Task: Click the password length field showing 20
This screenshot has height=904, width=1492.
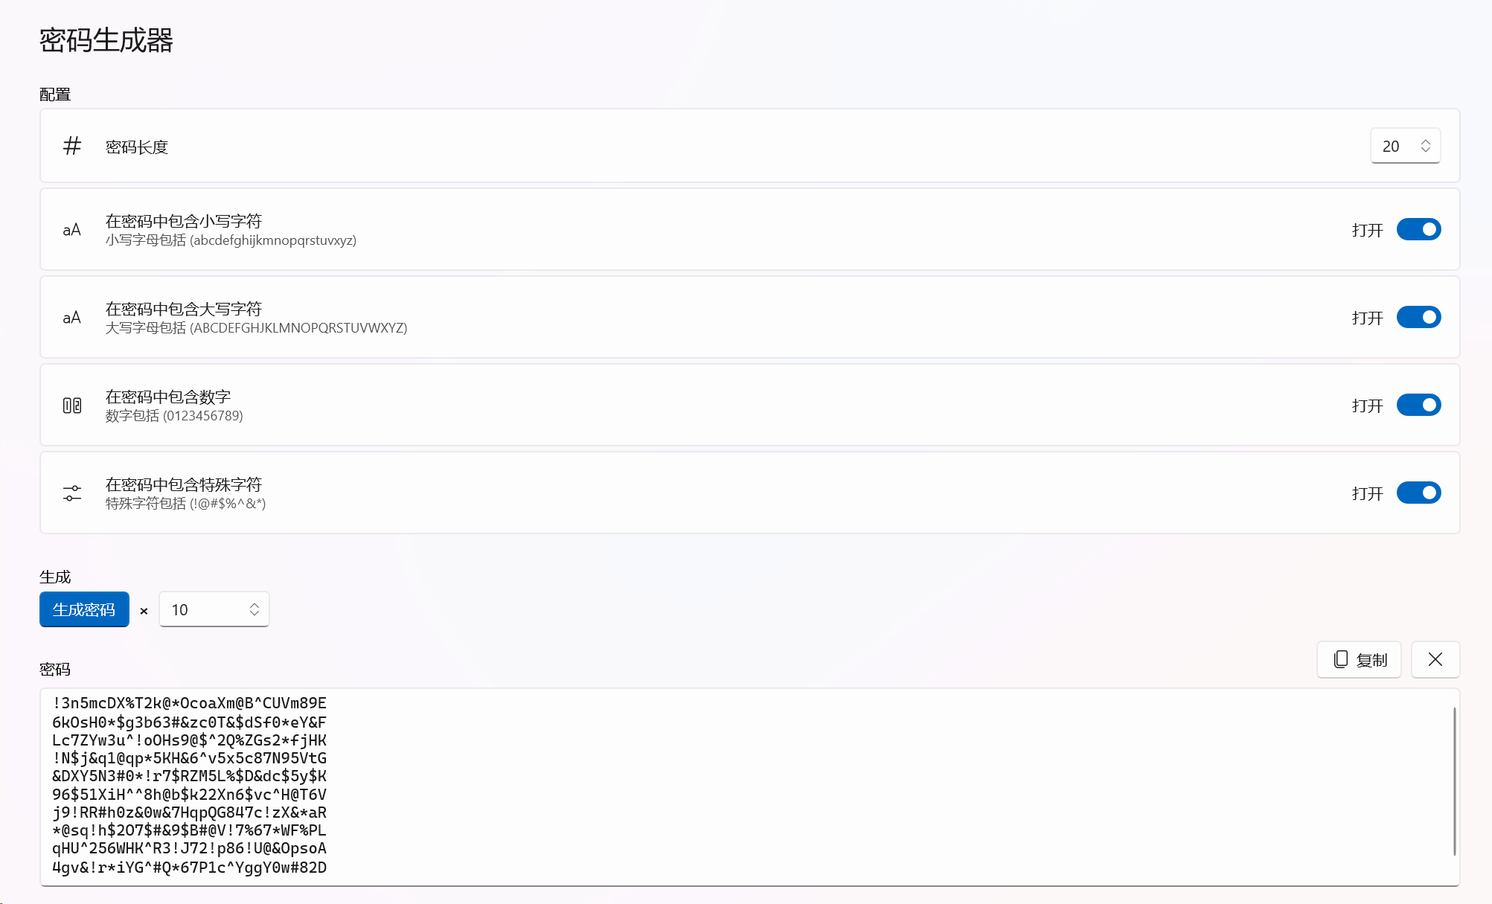Action: coord(1405,146)
